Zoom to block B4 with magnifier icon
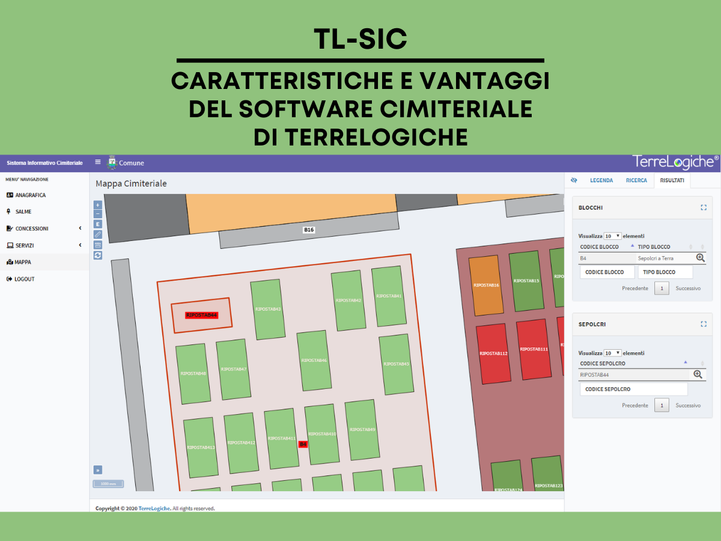 click(700, 257)
